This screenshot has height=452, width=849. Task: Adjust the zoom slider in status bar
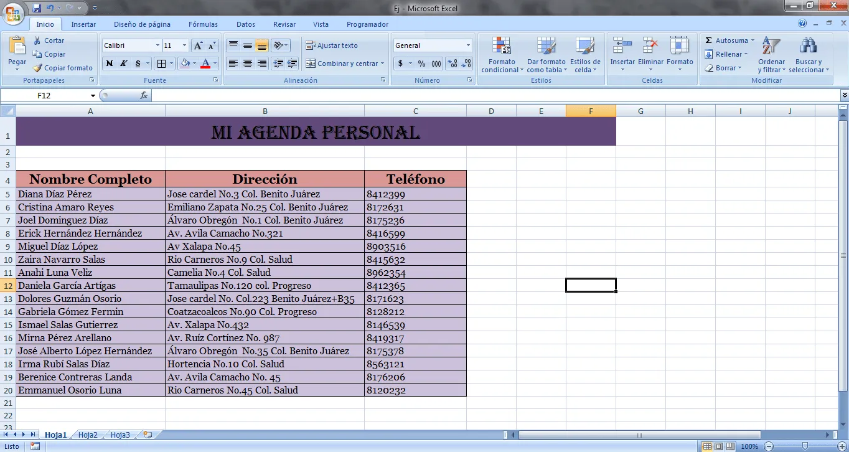click(805, 446)
